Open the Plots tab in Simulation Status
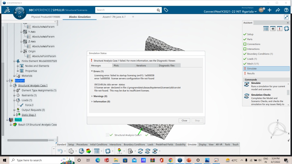 pos(124,66)
